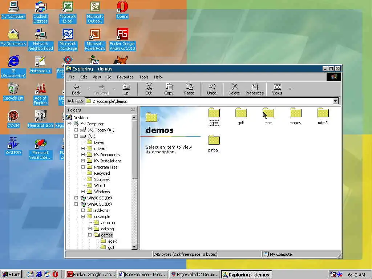Open the Favorites menu
Image resolution: width=372 pixels, height=279 pixels.
[x=125, y=77]
